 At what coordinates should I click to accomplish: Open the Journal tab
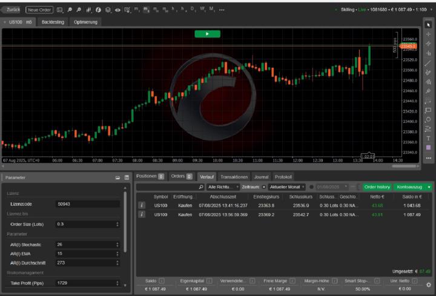coord(261,177)
